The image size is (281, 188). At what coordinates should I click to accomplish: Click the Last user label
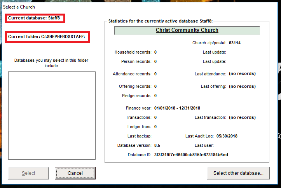point(204,145)
